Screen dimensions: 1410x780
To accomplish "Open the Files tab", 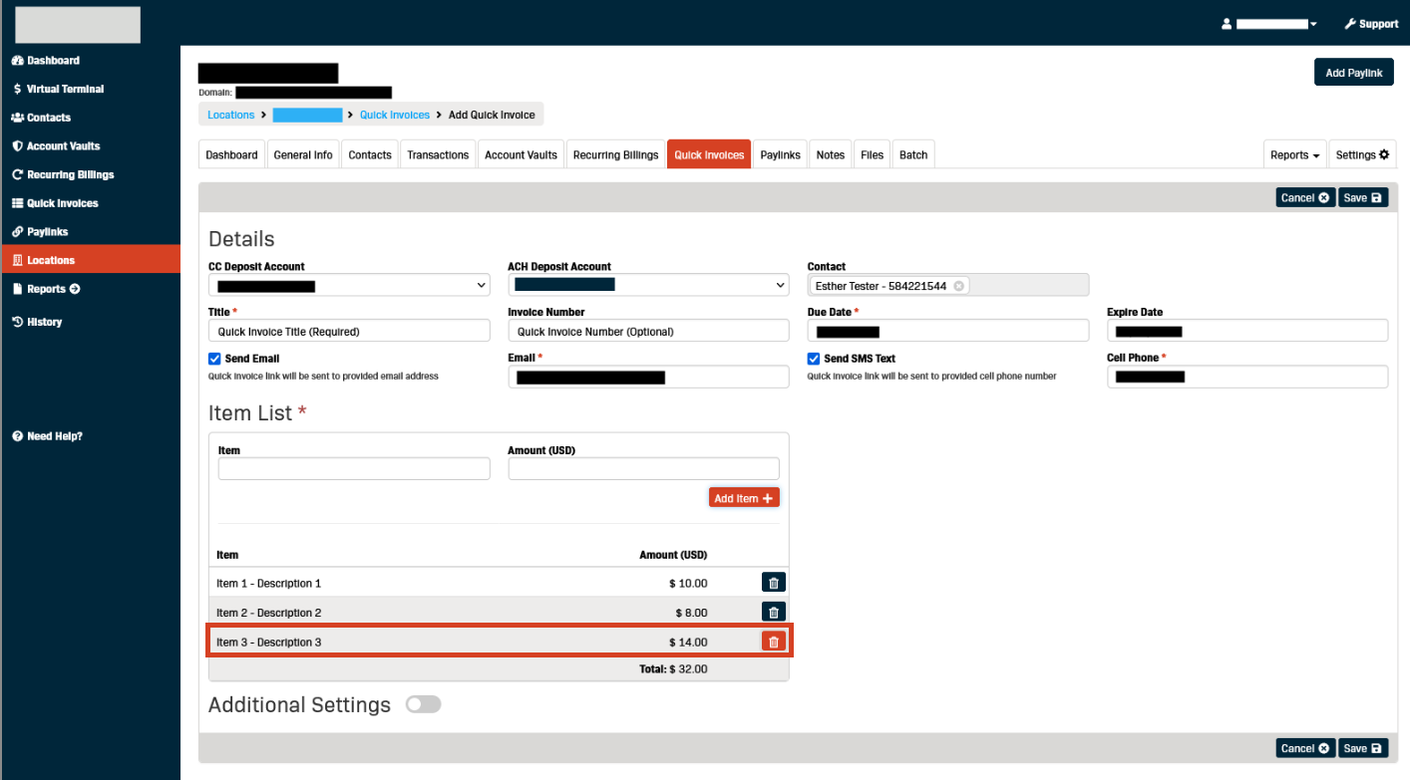I will [x=873, y=154].
